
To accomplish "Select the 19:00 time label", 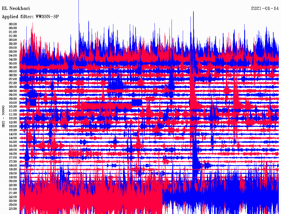I will click(13, 173).
